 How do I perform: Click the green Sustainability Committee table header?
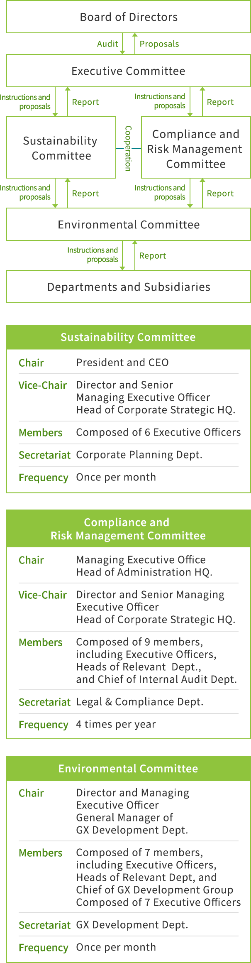(x=129, y=337)
